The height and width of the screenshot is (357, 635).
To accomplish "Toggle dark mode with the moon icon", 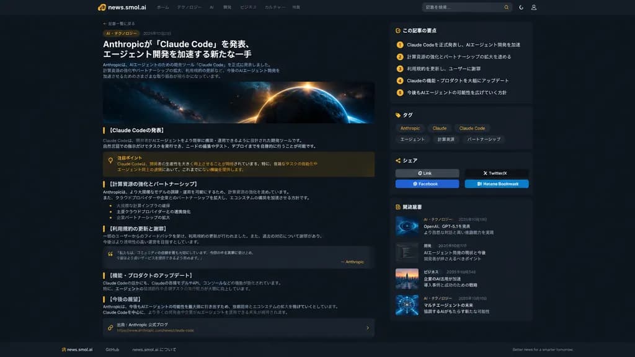I will click(x=521, y=7).
